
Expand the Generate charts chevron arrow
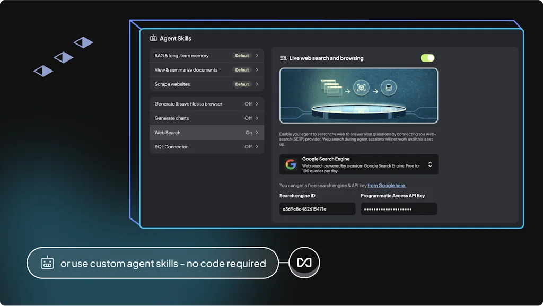tap(257, 118)
